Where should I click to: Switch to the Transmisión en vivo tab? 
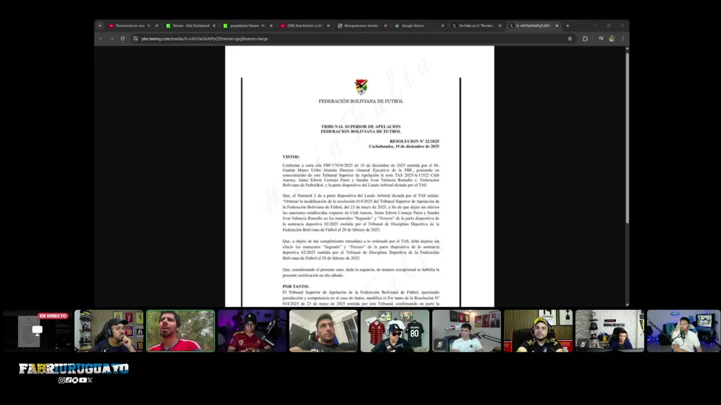tap(133, 25)
